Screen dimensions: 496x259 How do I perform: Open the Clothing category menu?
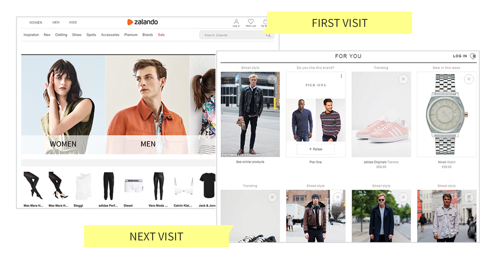coord(61,35)
